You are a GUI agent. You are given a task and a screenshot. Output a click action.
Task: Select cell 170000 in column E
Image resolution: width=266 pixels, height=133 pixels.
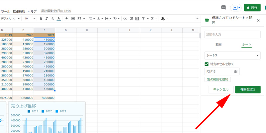pyautogui.click(x=23, y=44)
